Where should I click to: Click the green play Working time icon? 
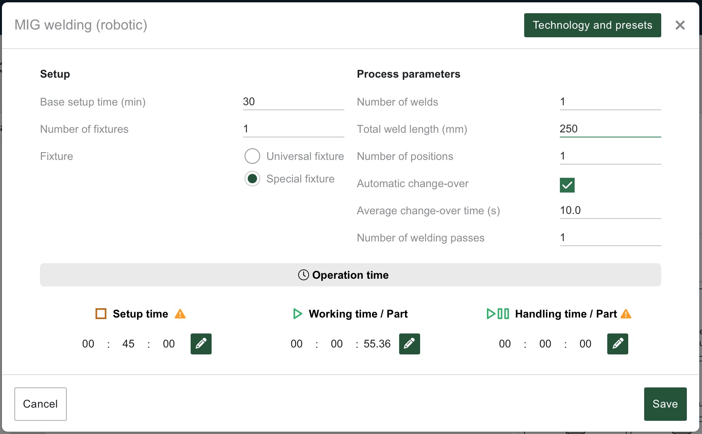pyautogui.click(x=297, y=314)
